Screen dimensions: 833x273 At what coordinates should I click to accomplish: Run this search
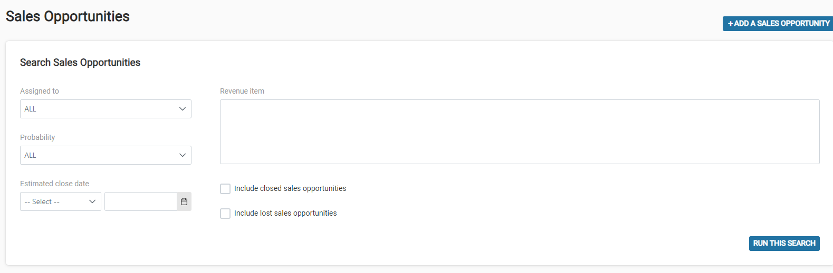point(784,244)
